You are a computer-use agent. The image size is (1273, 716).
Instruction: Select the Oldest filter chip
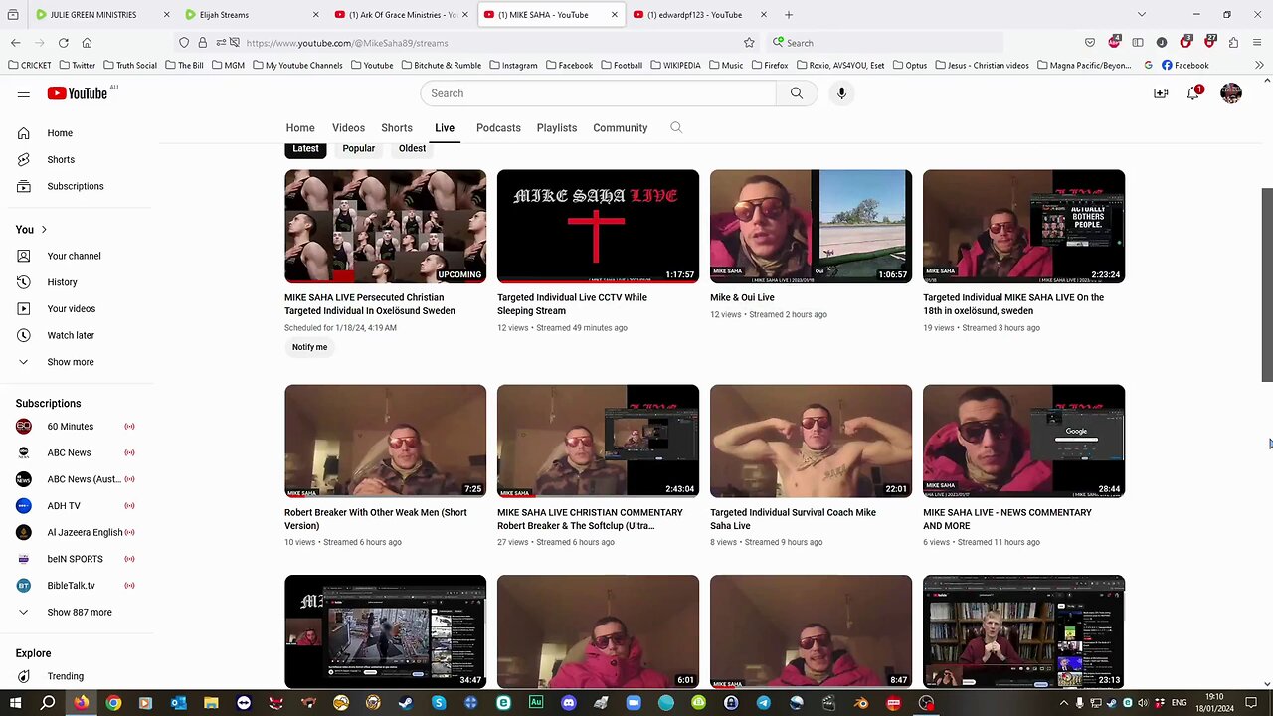pos(412,148)
